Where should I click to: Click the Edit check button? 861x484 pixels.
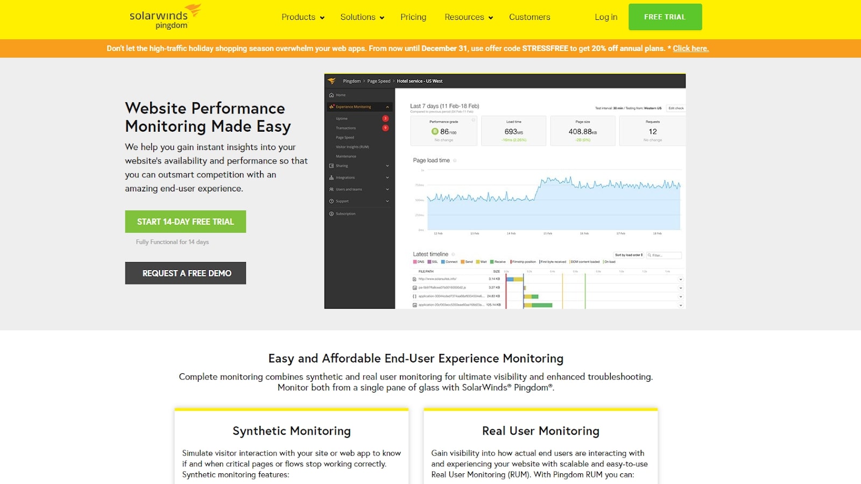(676, 108)
